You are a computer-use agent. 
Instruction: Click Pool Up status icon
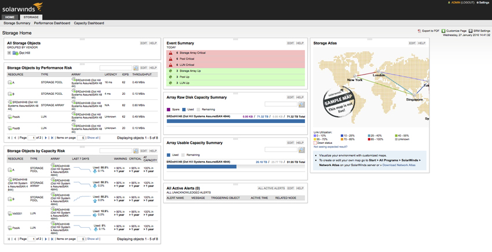171,77
